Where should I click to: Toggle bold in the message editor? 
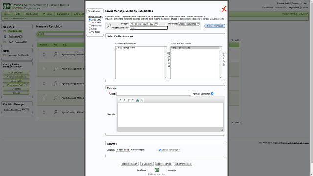[120, 100]
